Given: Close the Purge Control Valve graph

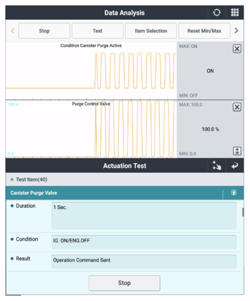Looking at the screenshot, I should pos(237,107).
